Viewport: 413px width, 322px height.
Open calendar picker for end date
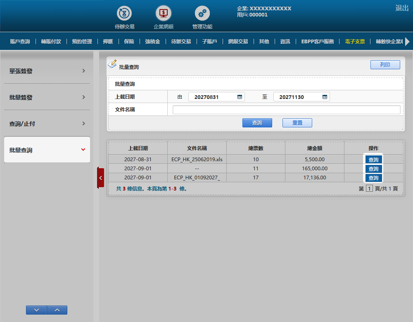(325, 97)
